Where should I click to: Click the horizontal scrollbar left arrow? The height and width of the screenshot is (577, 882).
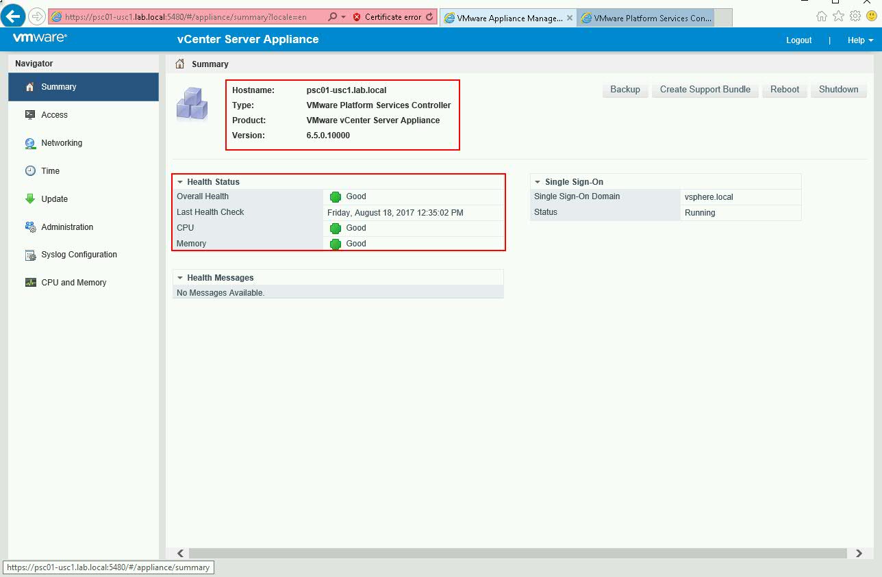pyautogui.click(x=181, y=553)
